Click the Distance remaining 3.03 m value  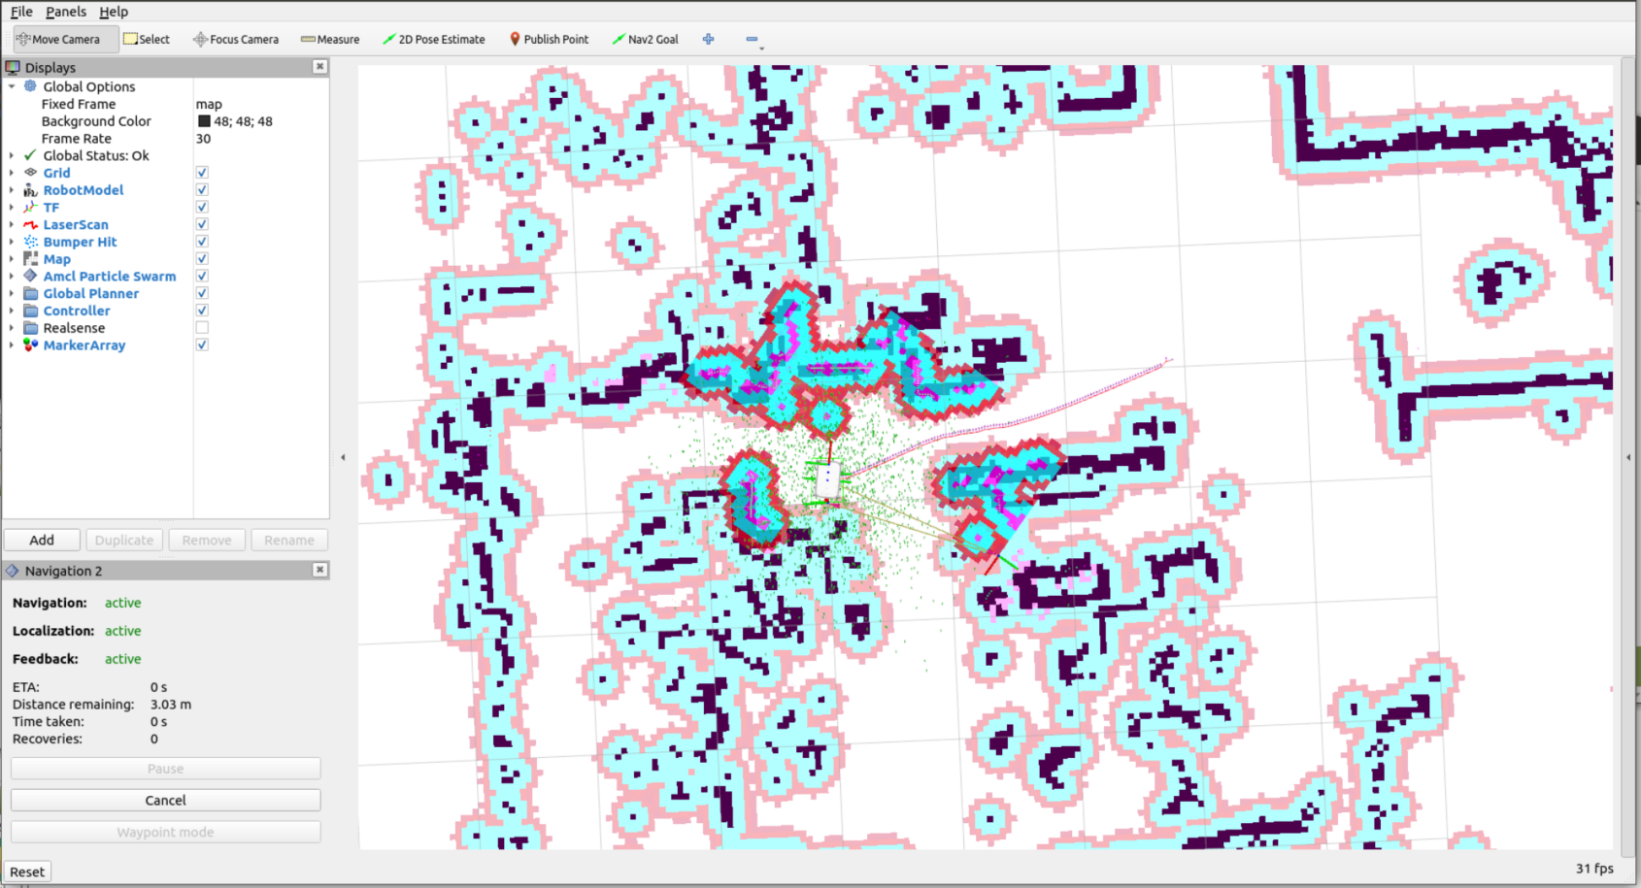[171, 705]
